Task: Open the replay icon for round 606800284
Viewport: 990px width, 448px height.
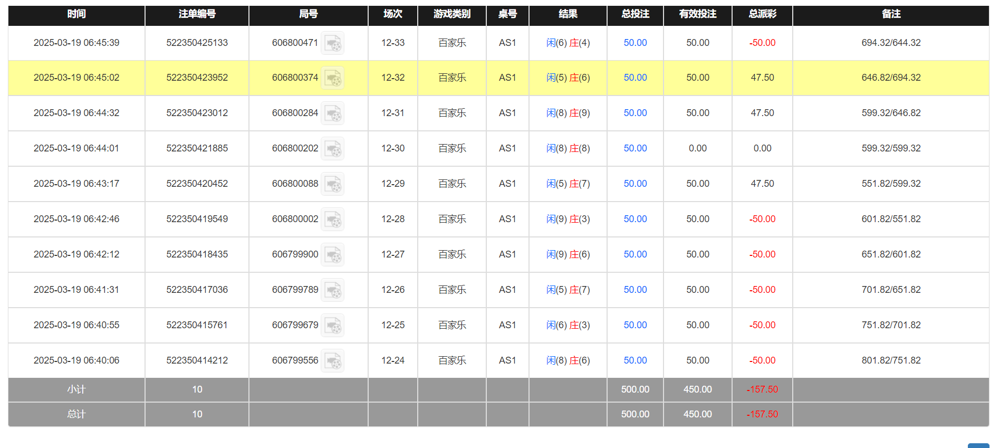Action: [x=332, y=113]
